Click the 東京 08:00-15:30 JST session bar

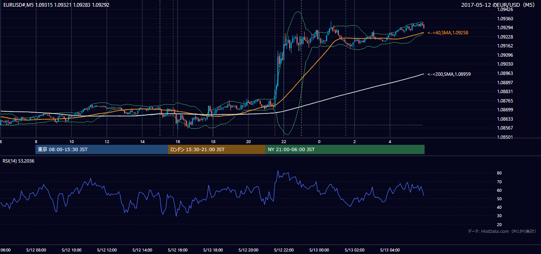[102, 149]
